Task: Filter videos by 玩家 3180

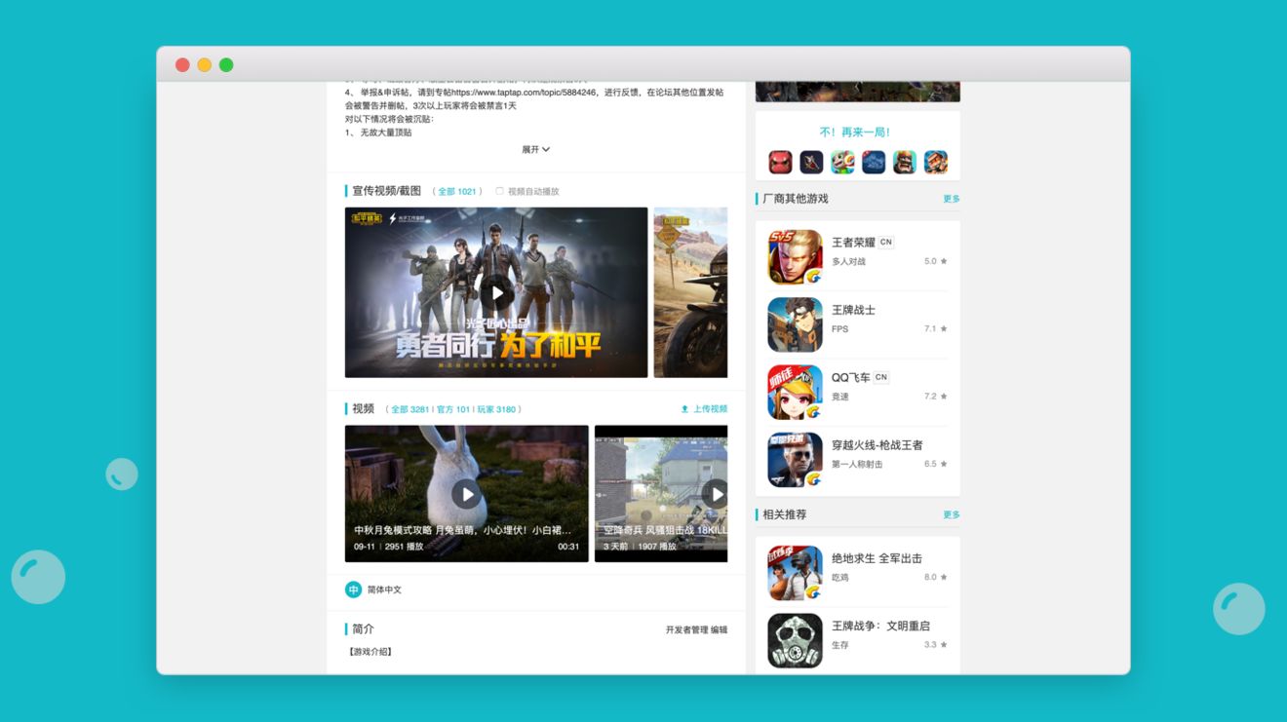Action: pyautogui.click(x=496, y=409)
